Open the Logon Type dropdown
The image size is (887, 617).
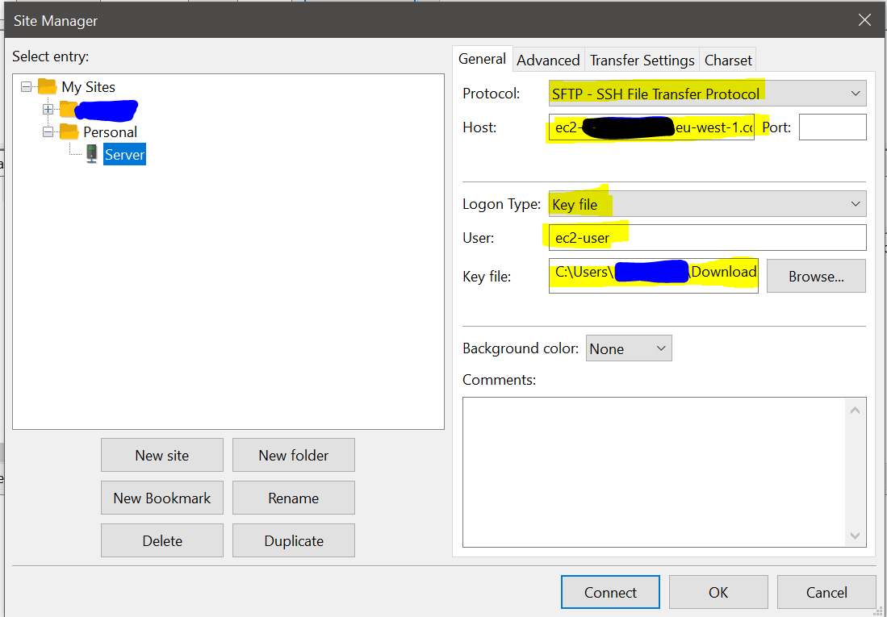(854, 203)
